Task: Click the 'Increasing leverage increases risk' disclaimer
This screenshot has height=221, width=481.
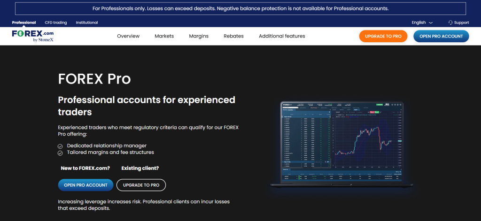Action: click(x=144, y=205)
